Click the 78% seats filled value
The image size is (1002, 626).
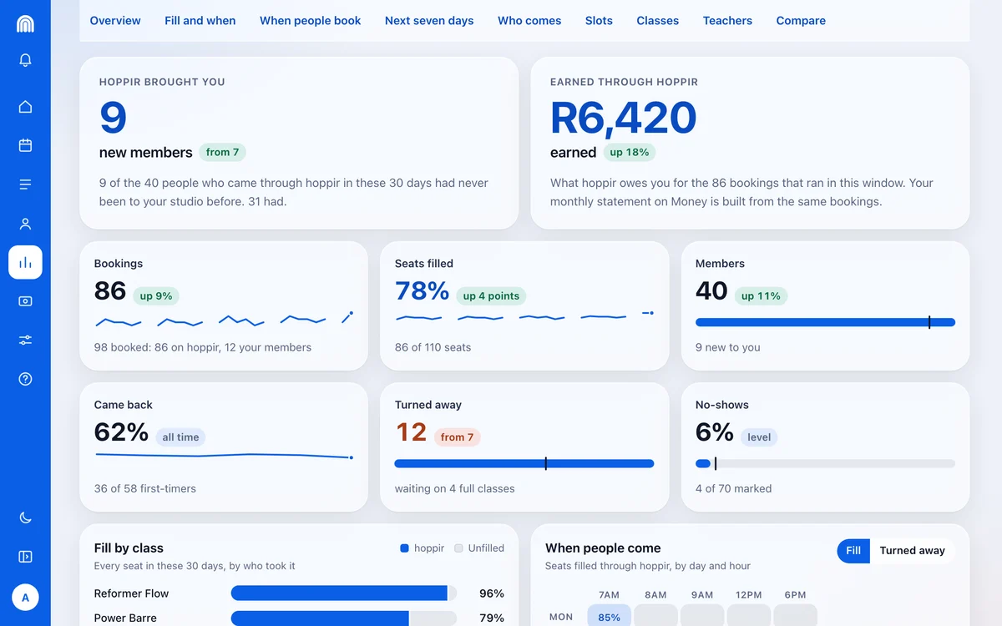(422, 290)
